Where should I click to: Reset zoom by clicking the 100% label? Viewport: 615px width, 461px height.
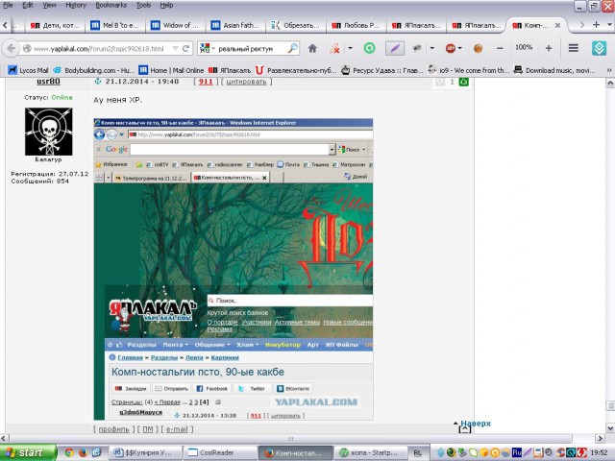tap(524, 47)
